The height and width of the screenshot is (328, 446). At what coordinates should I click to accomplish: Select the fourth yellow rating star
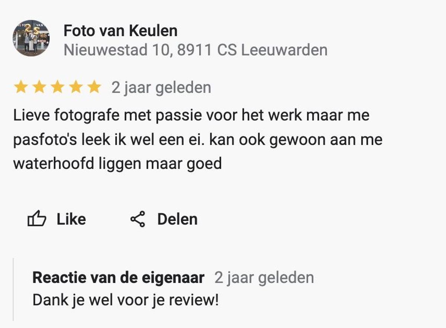click(76, 87)
